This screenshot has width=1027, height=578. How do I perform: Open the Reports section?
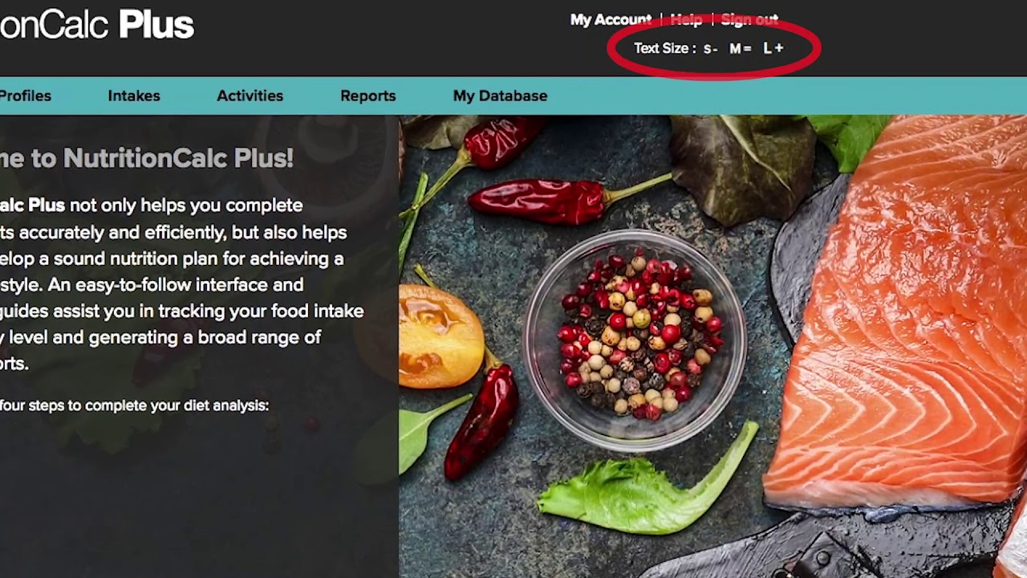[x=368, y=96]
